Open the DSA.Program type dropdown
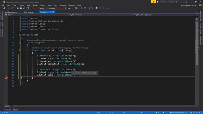 click(101, 15)
